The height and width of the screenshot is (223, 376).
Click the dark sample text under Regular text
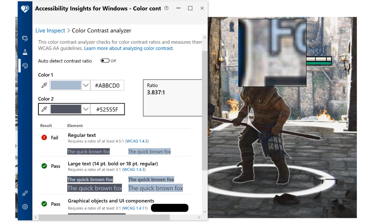pyautogui.click(x=89, y=152)
